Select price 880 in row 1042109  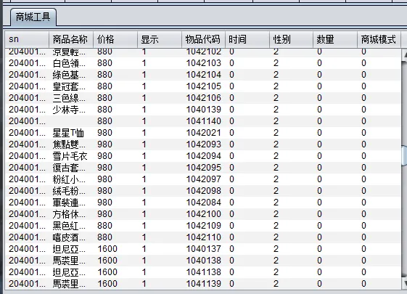click(x=115, y=226)
